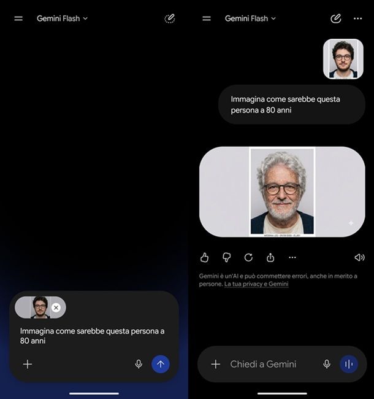Open the generated aged portrait image
This screenshot has height=399, width=374.
click(282, 192)
